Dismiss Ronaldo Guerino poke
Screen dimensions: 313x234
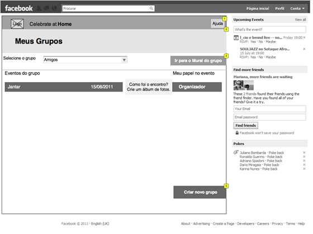pyautogui.click(x=304, y=156)
